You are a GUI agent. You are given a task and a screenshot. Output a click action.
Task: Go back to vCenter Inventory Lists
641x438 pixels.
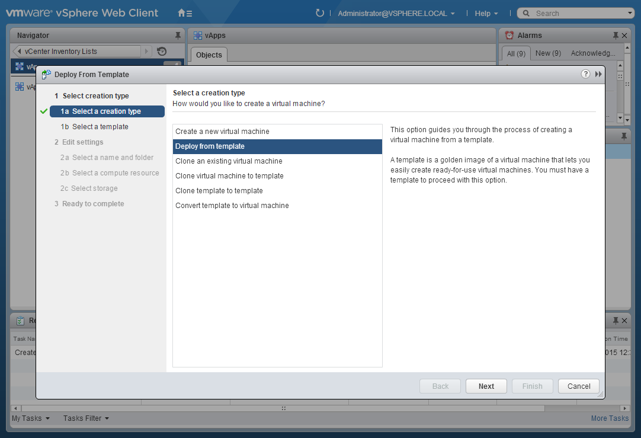click(x=77, y=51)
